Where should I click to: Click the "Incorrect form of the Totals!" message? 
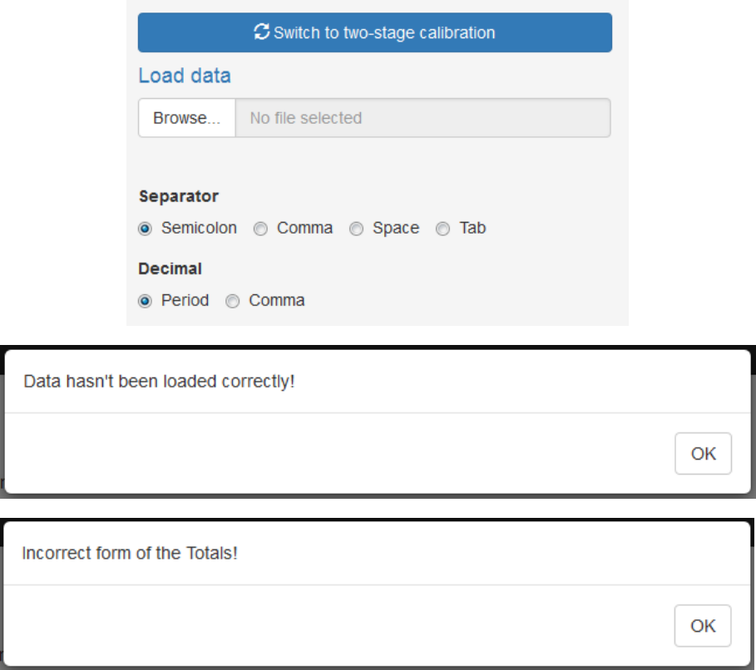click(x=130, y=553)
